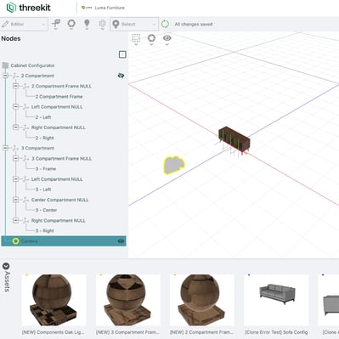Image resolution: width=339 pixels, height=339 pixels.
Task: Click the highlighted camera object in viewport
Action: pyautogui.click(x=174, y=165)
